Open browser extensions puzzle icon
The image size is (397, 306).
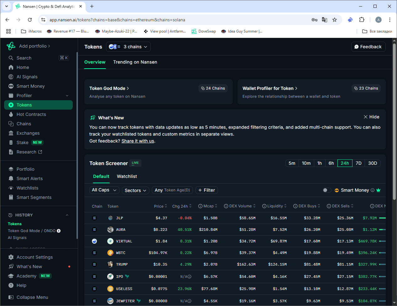[362, 20]
